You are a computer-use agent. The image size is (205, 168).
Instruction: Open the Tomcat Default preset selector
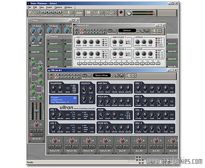point(127,30)
